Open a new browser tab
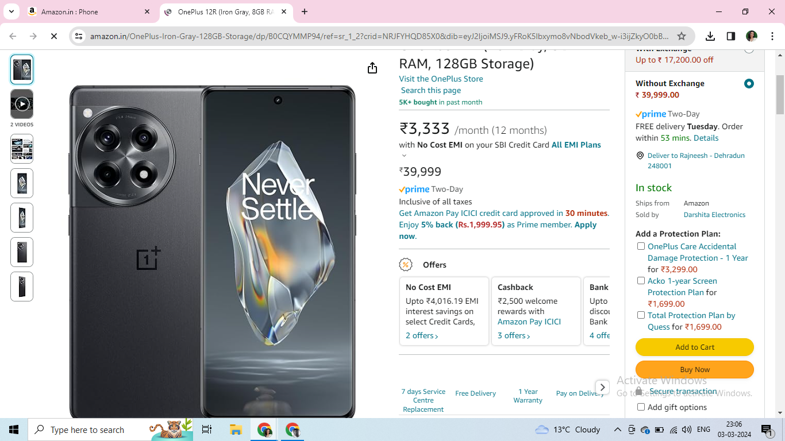Screen dimensions: 785x441 click(x=305, y=11)
